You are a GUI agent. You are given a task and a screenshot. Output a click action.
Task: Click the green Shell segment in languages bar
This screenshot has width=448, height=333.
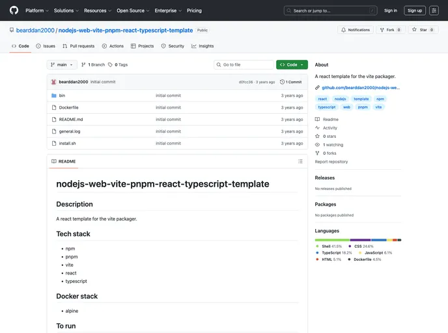tap(332, 240)
